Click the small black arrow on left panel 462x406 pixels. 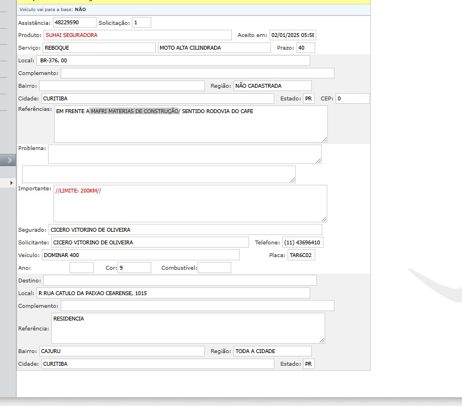pyautogui.click(x=11, y=182)
